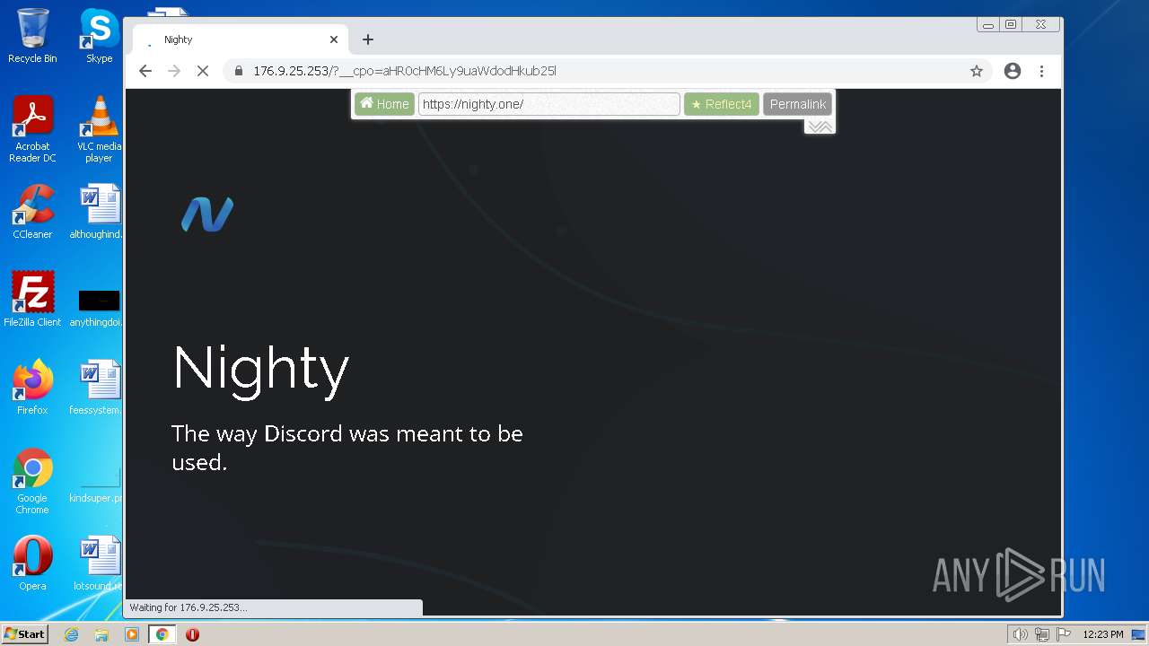Open the volume speaker tray icon

click(1020, 634)
